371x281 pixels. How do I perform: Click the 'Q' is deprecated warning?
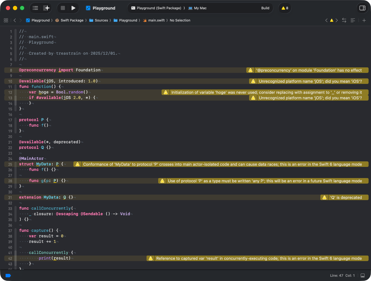pos(346,197)
